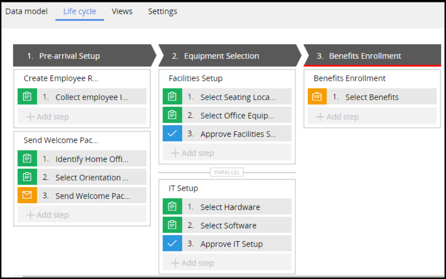Add a step under Create Employee Record process
446x279 pixels.
(x=48, y=117)
